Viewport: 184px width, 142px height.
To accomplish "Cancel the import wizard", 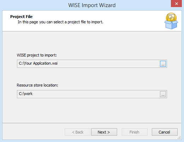I will [x=165, y=132].
